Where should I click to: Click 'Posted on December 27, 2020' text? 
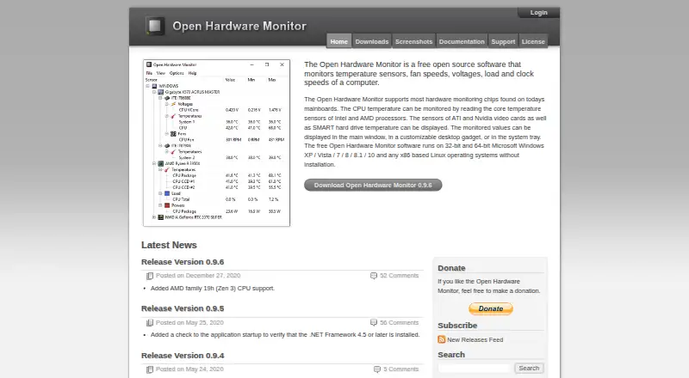pos(198,276)
